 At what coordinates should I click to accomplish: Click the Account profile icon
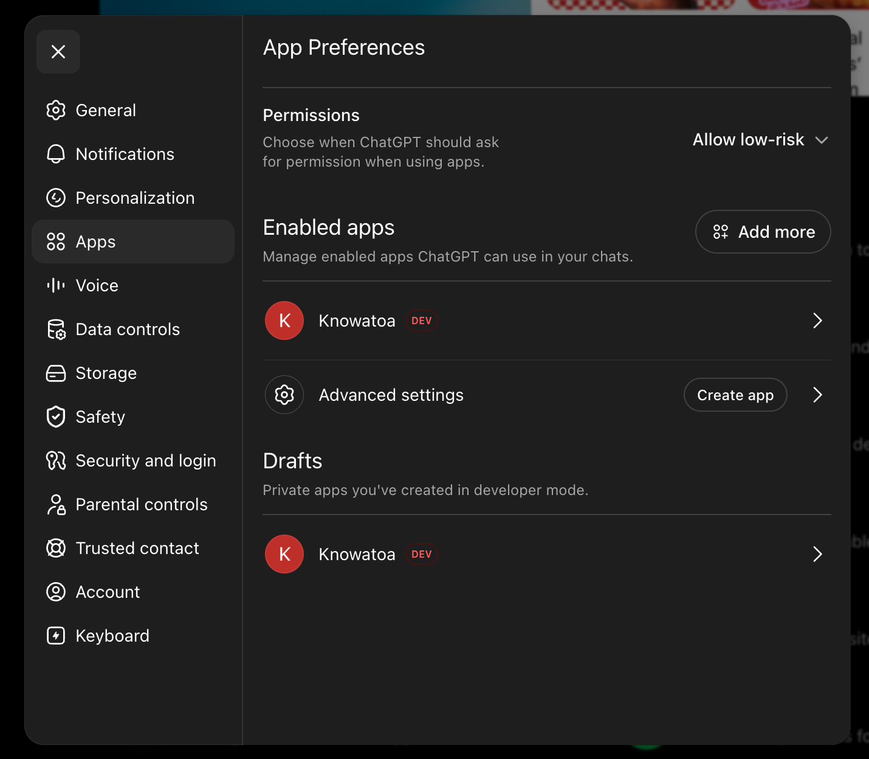coord(56,592)
